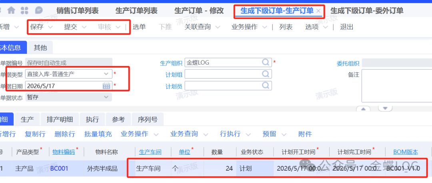Expand the 关联查询 dropdown arrow
432x183 pixels.
(218, 27)
